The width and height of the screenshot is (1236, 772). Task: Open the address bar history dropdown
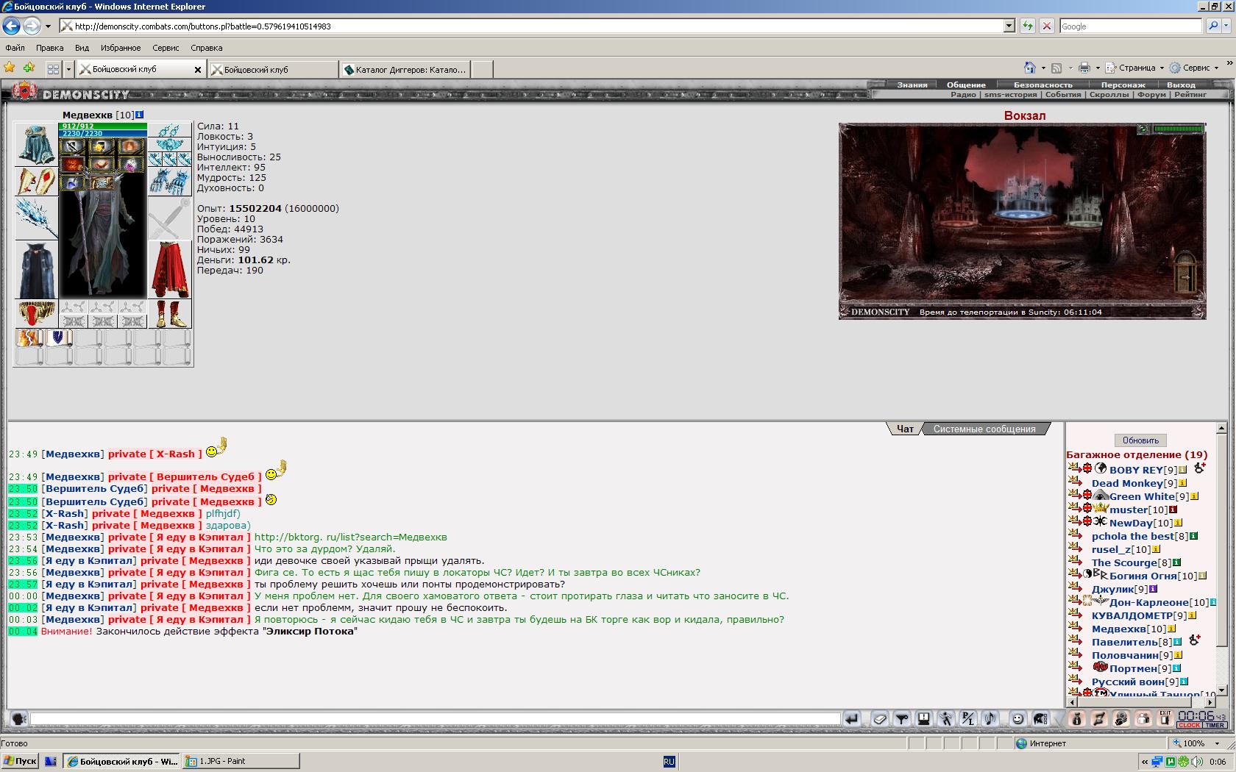[x=1009, y=26]
